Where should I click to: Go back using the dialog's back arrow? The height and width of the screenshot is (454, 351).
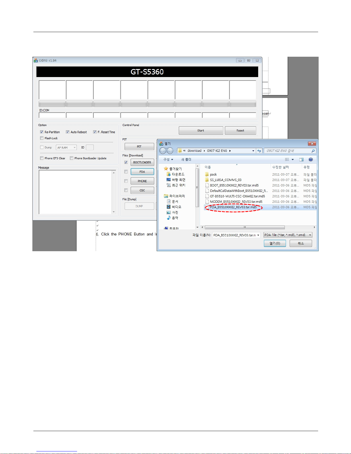coord(163,151)
